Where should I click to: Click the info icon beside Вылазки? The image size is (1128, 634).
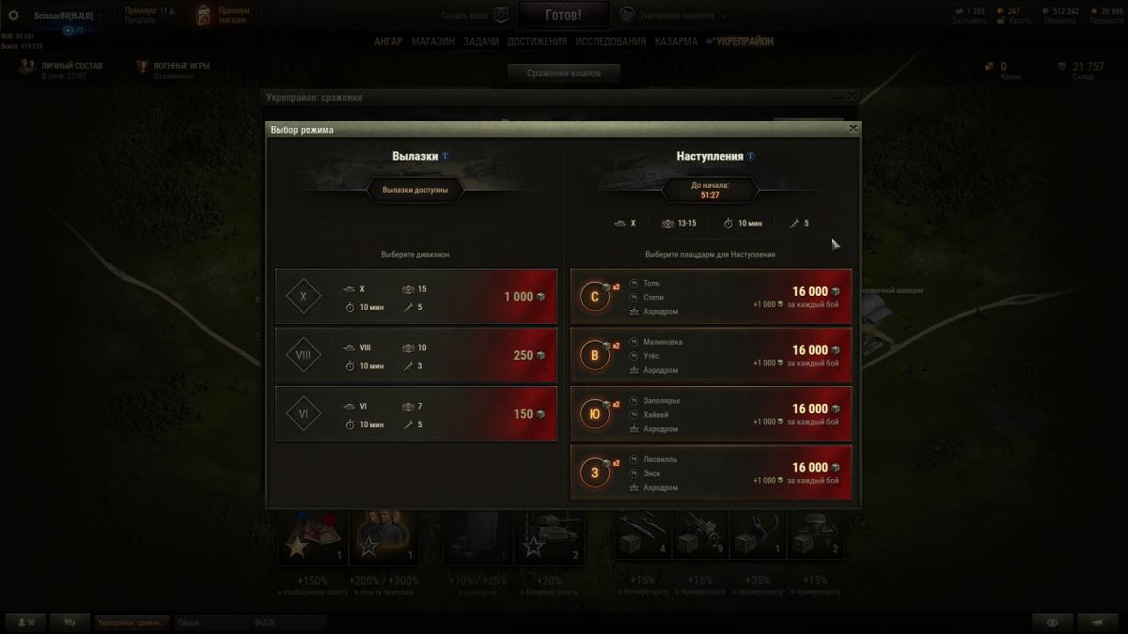pos(445,157)
